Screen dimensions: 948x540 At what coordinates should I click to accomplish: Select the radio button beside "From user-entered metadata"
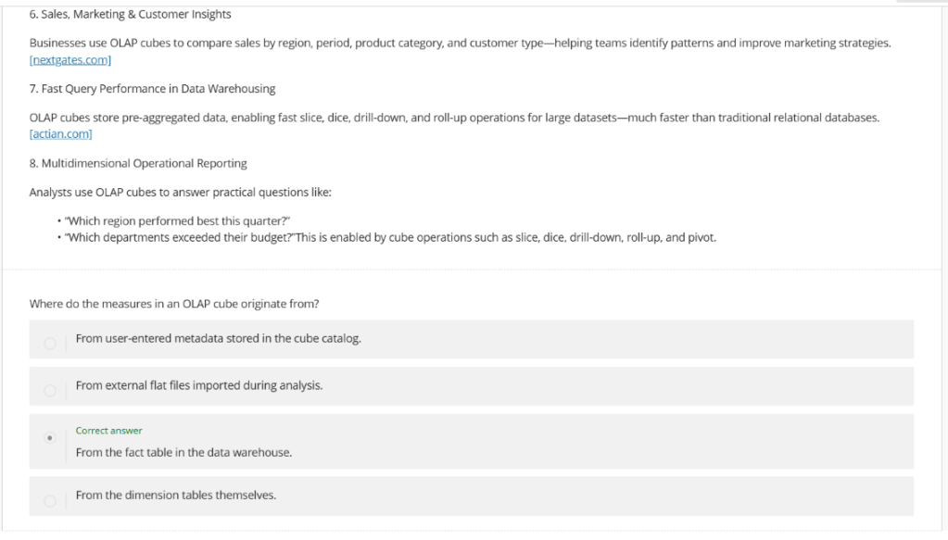50,340
